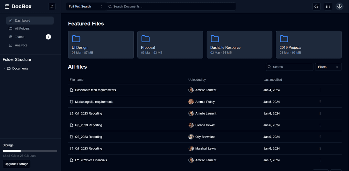Click the storage usage progress bar
Viewport: 349px width, 171px height.
pos(30,151)
